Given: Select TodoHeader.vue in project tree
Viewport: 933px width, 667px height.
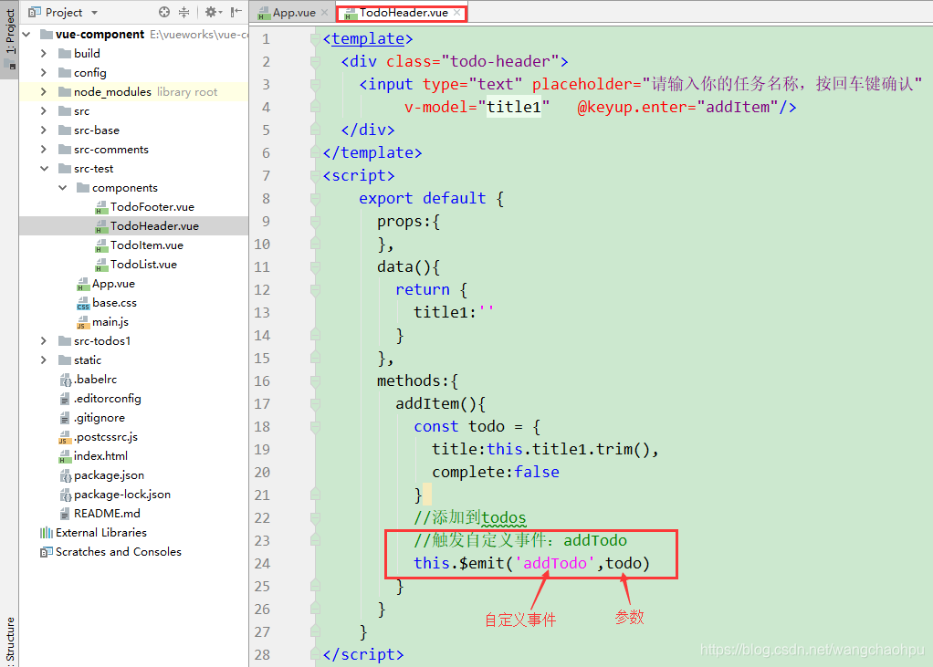Looking at the screenshot, I should (x=154, y=226).
